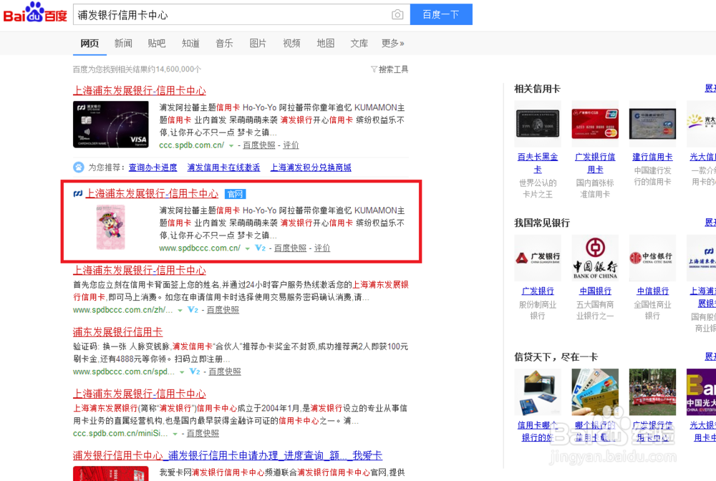Click the SPDB logo icon beside official result

(78, 193)
